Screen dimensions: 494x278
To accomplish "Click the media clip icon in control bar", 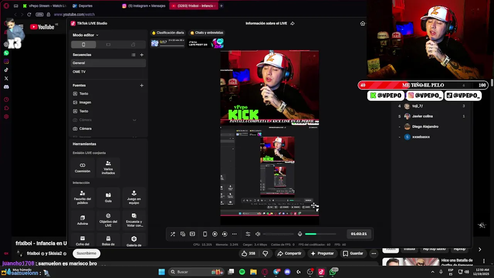I will point(183,234).
